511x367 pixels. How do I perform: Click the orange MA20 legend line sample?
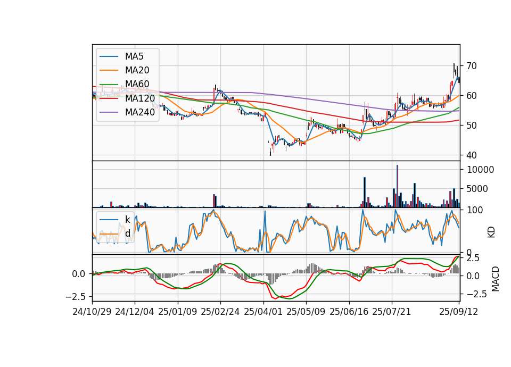point(109,70)
